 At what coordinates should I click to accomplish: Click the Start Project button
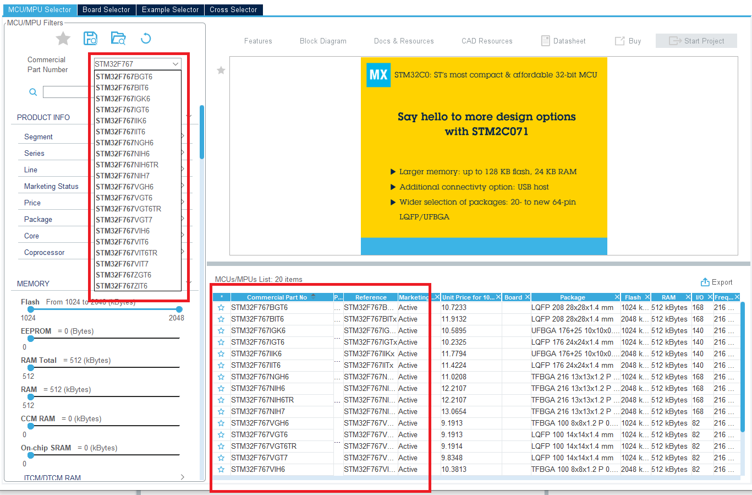(x=696, y=40)
